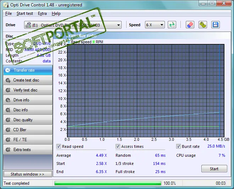Click the save floppy disk icon
Image resolution: width=234 pixels, height=189 pixels.
(x=215, y=25)
